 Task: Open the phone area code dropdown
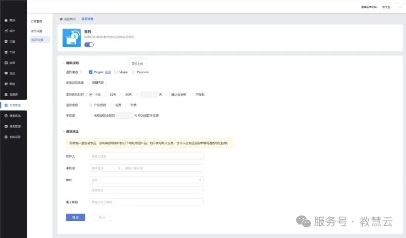point(105,168)
